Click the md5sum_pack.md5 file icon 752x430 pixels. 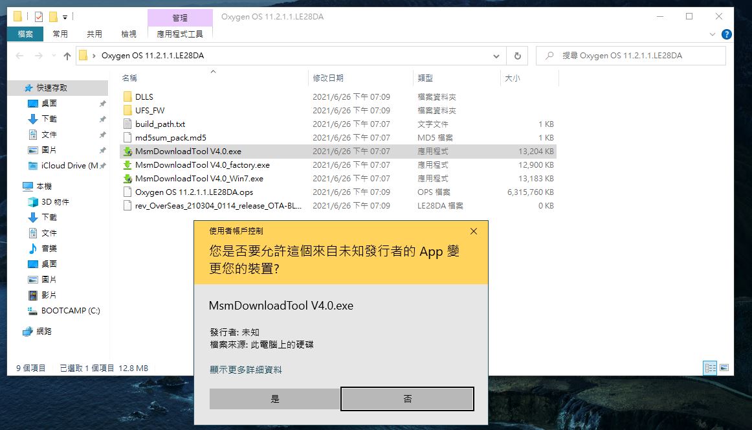127,137
